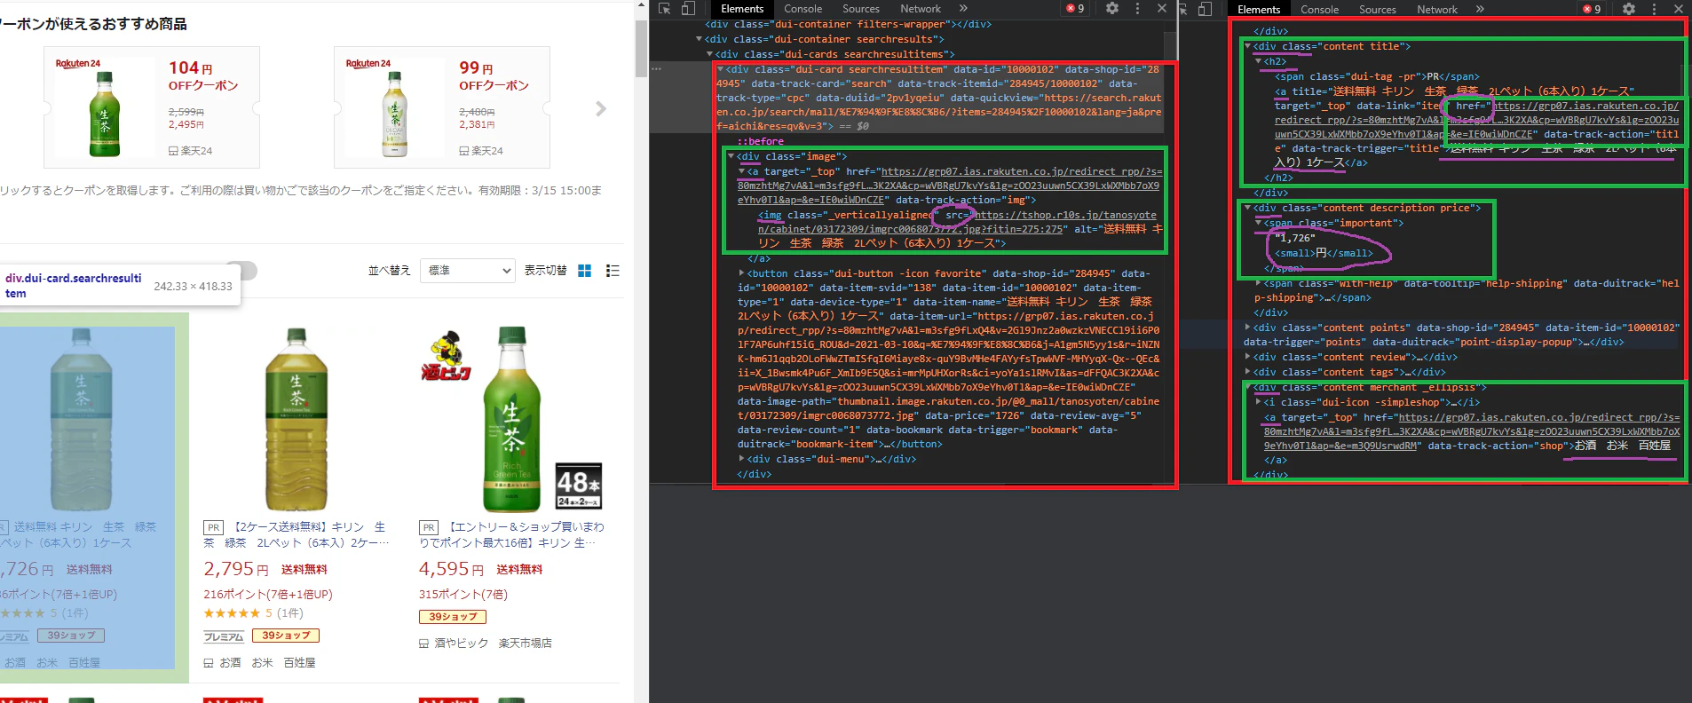Open settings gear in the left DevTools panel
This screenshot has width=1692, height=703.
click(1112, 9)
